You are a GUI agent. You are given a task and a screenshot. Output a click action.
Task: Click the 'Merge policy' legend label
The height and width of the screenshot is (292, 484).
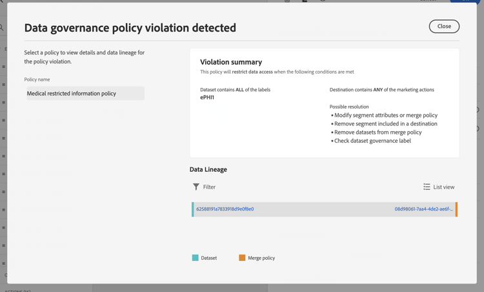click(261, 258)
